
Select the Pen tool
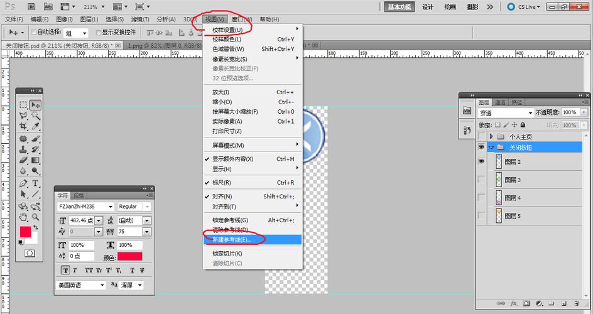point(23,183)
